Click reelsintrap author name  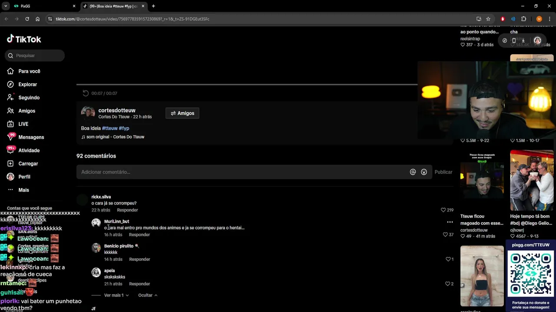coord(470,39)
